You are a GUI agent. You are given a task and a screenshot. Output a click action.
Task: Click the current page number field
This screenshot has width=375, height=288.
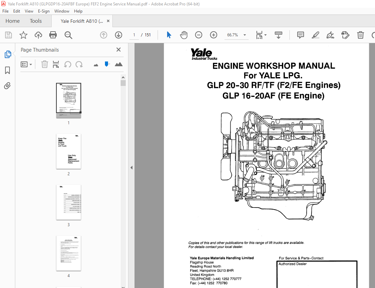tap(134, 35)
